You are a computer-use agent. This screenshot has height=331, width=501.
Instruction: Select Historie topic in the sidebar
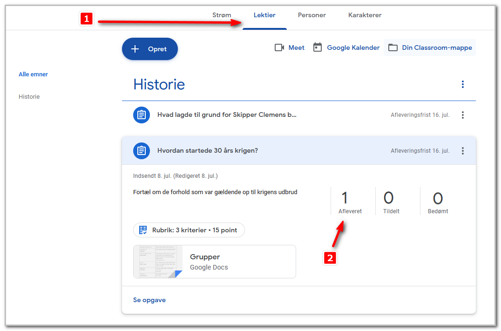click(x=29, y=96)
